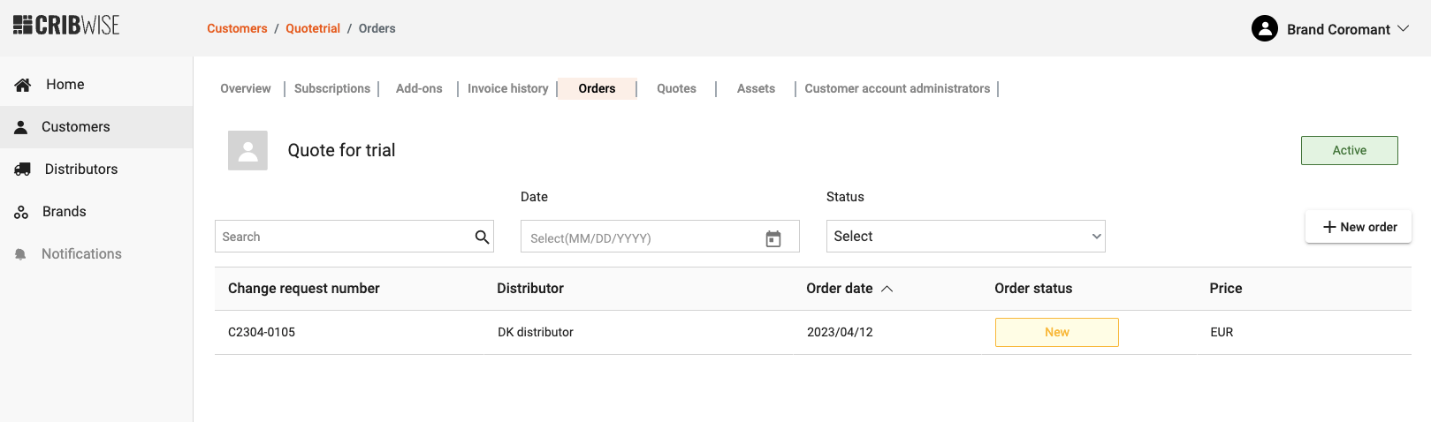The height and width of the screenshot is (422, 1431).
Task: Open the date picker calendar icon
Action: 773,238
